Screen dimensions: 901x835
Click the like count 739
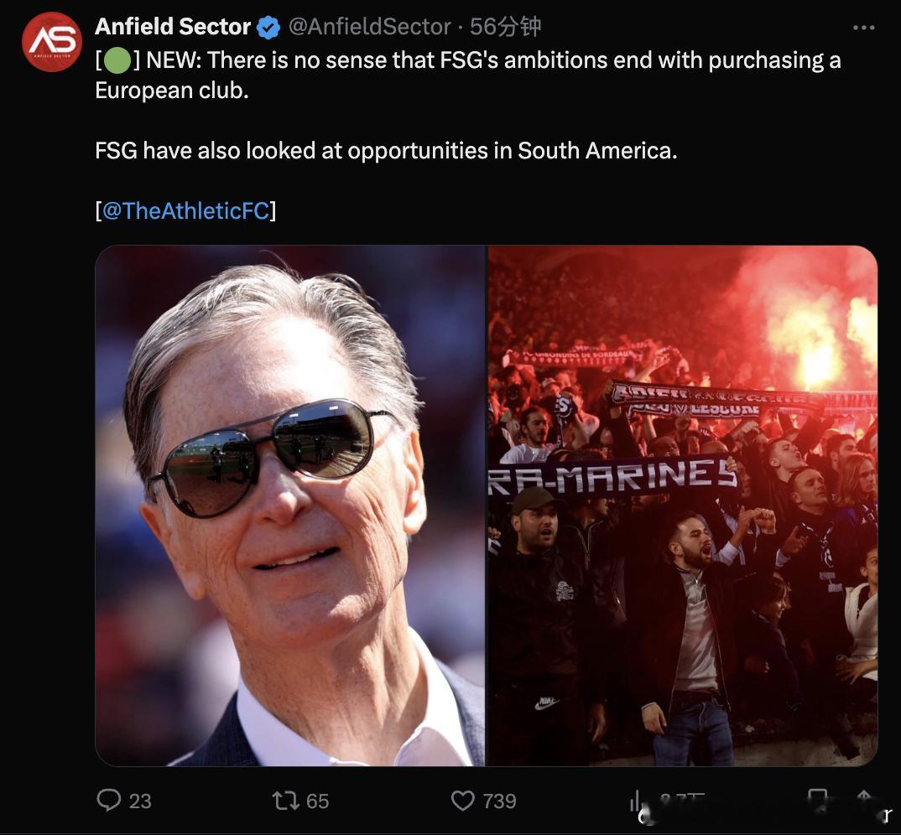pyautogui.click(x=499, y=801)
